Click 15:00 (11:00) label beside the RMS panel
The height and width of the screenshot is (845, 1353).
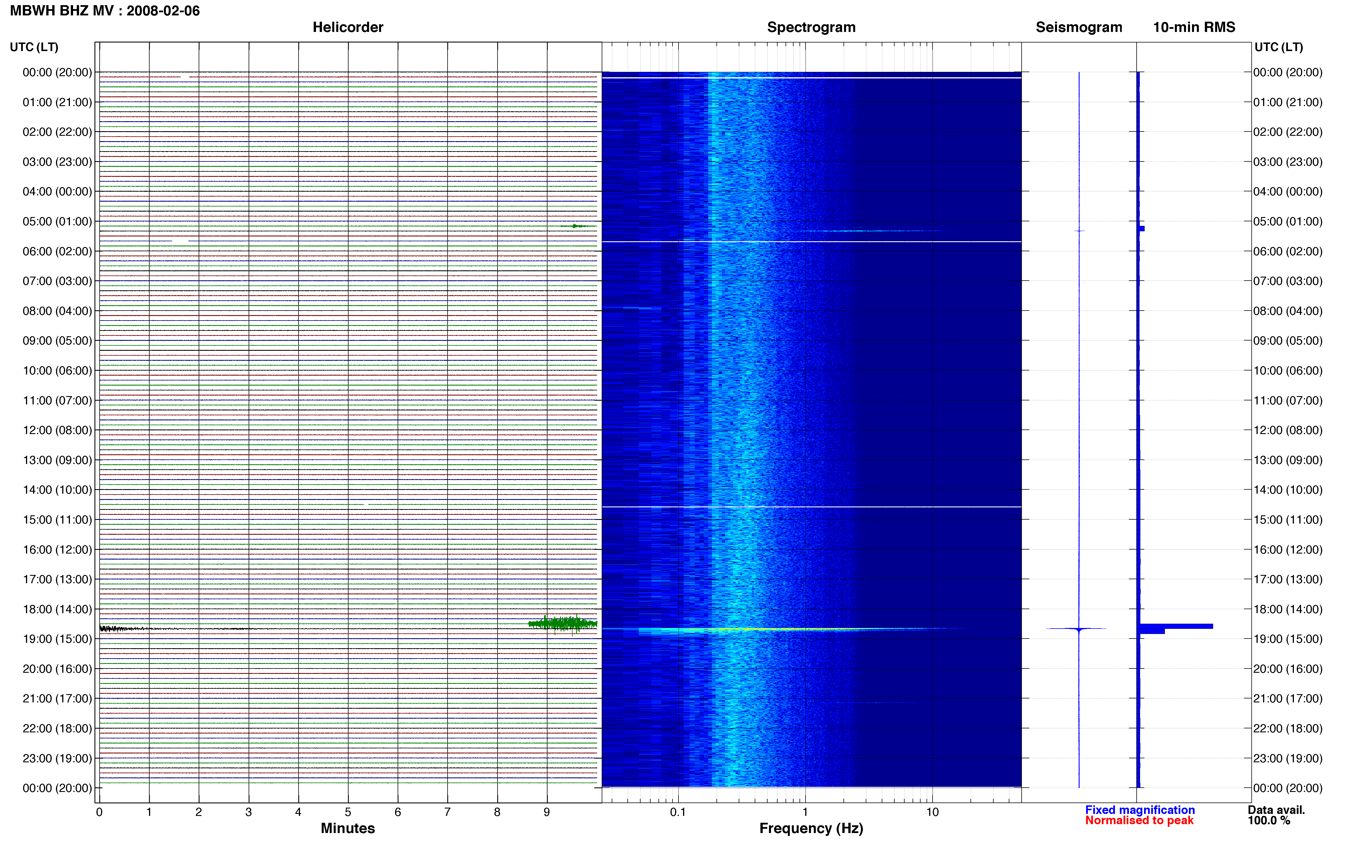pyautogui.click(x=1288, y=520)
